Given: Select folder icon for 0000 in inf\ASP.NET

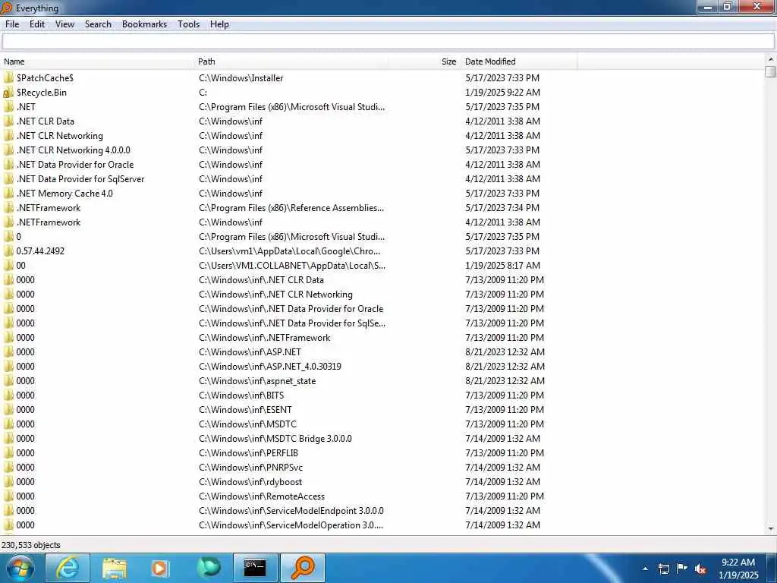Looking at the screenshot, I should [x=8, y=352].
